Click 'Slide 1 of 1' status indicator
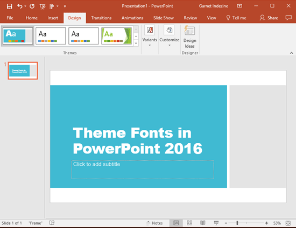This screenshot has width=296, height=228. 12,223
